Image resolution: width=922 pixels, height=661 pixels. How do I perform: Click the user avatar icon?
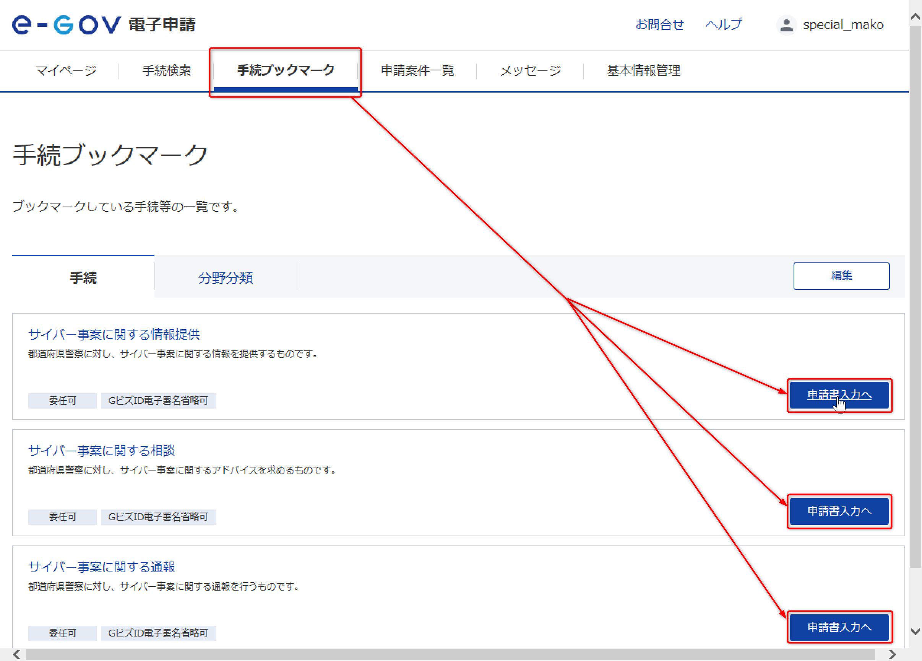click(786, 25)
